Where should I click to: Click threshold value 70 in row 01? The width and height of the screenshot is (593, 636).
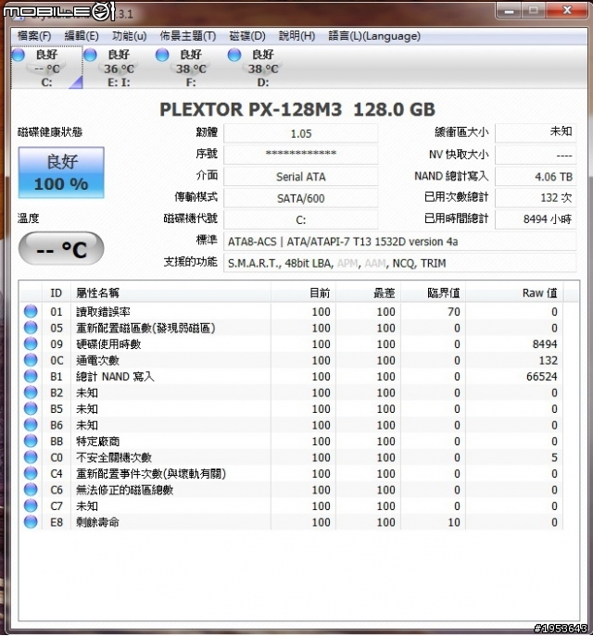pos(454,311)
